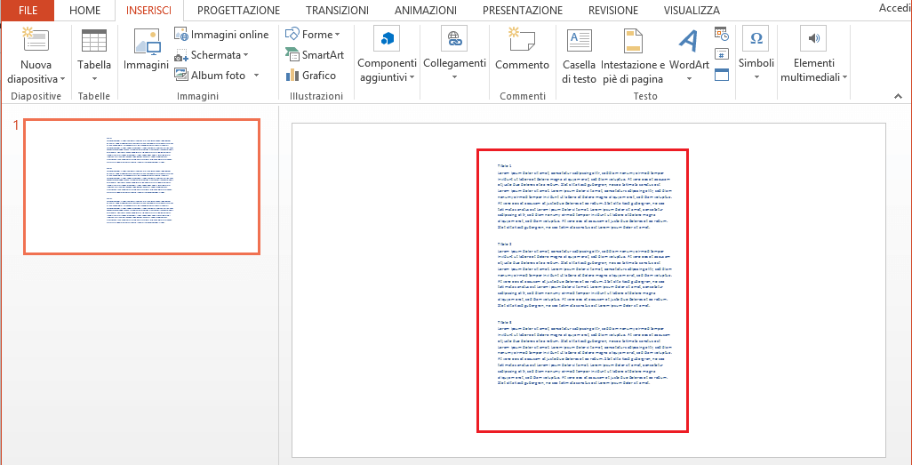This screenshot has height=465, width=912.
Task: Open the PRESENTAZIONE tab
Action: pyautogui.click(x=523, y=10)
